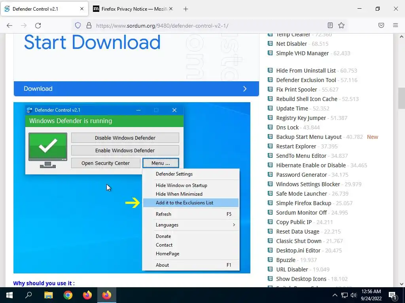Open Hide From Uninstall List link
The image size is (405, 303).
point(306,71)
